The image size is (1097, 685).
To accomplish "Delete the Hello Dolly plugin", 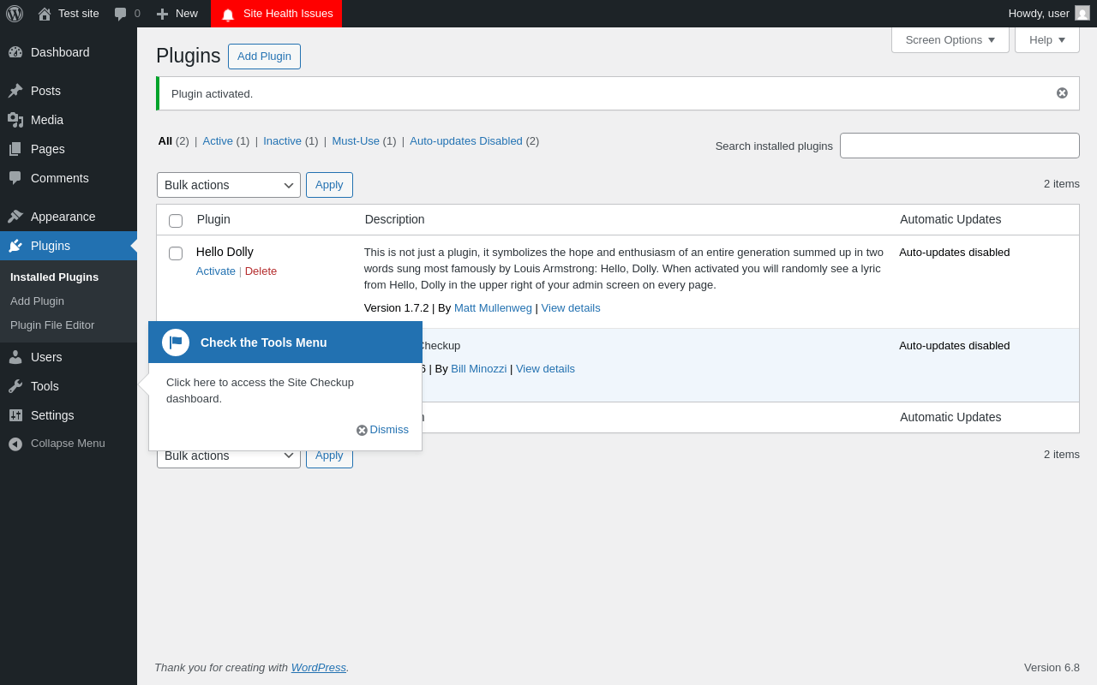I will (261, 271).
